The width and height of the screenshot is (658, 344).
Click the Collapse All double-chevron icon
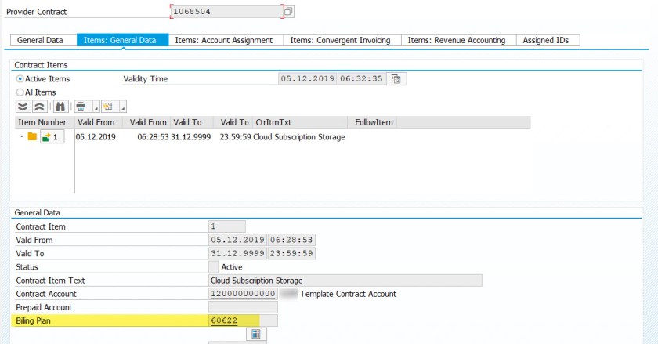[x=39, y=106]
